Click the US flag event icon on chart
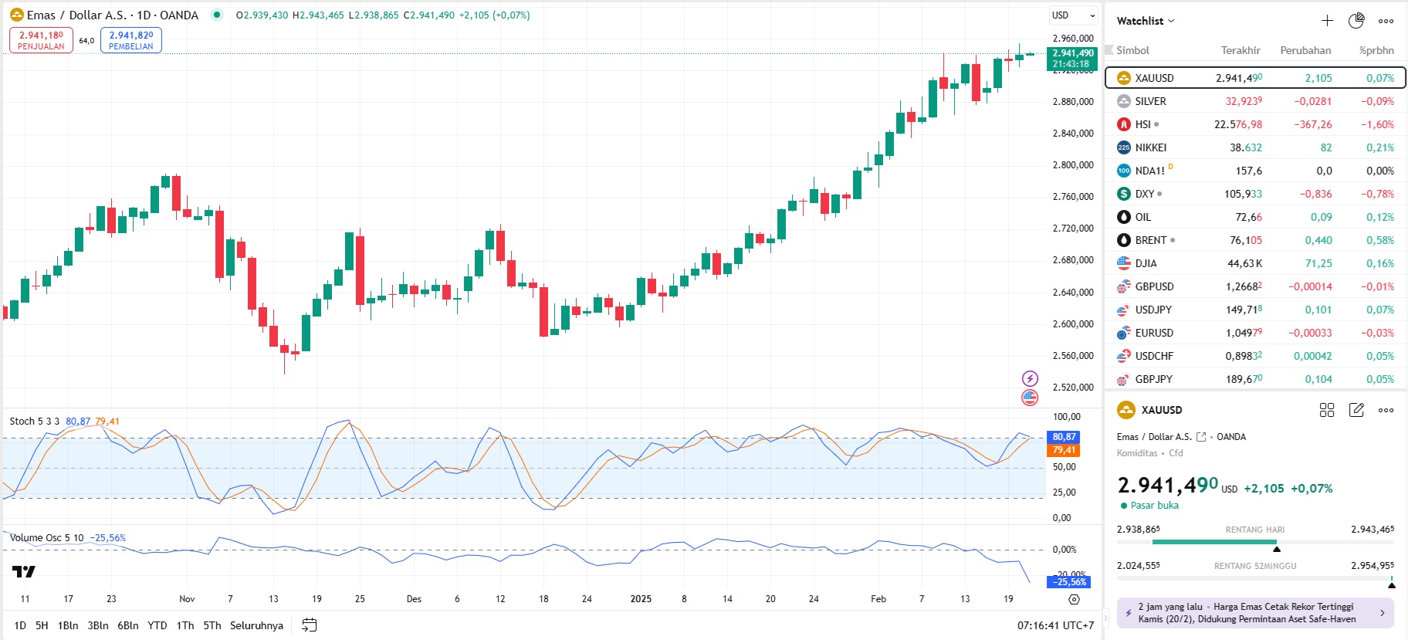The width and height of the screenshot is (1408, 640). click(1030, 398)
